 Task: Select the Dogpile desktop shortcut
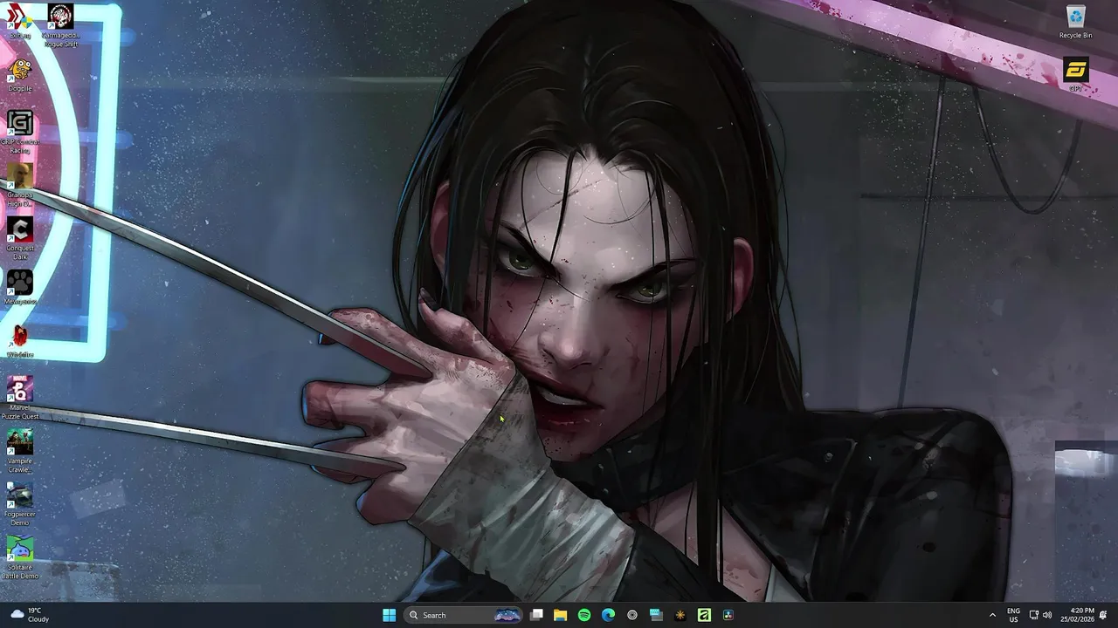20,75
